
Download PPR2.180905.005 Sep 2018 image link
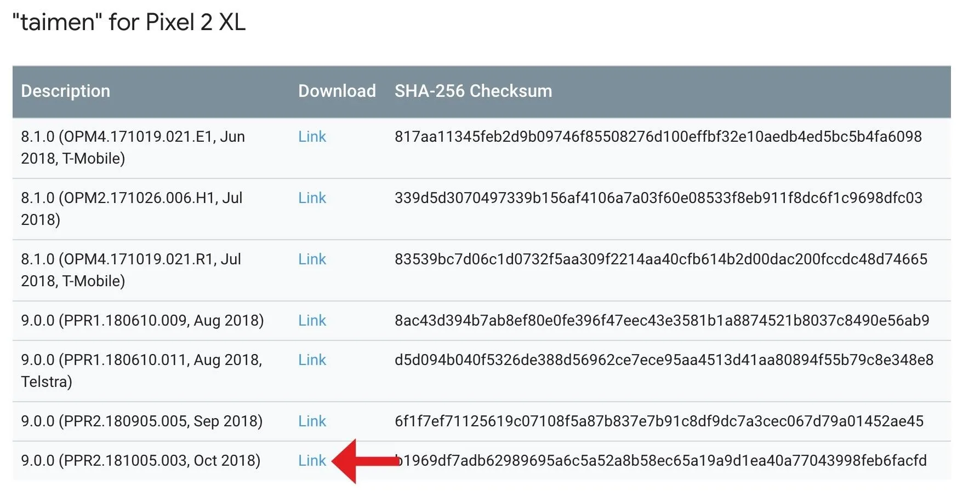tap(312, 421)
